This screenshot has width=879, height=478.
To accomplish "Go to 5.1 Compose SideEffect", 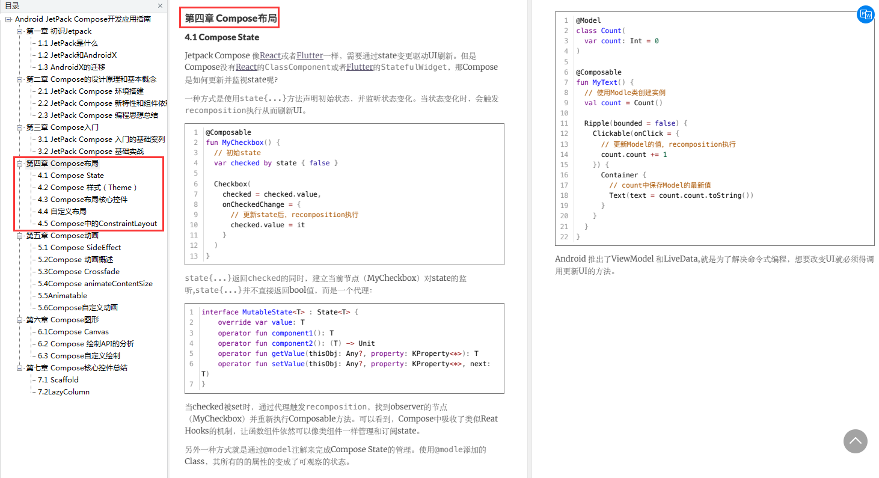I will pyautogui.click(x=79, y=248).
